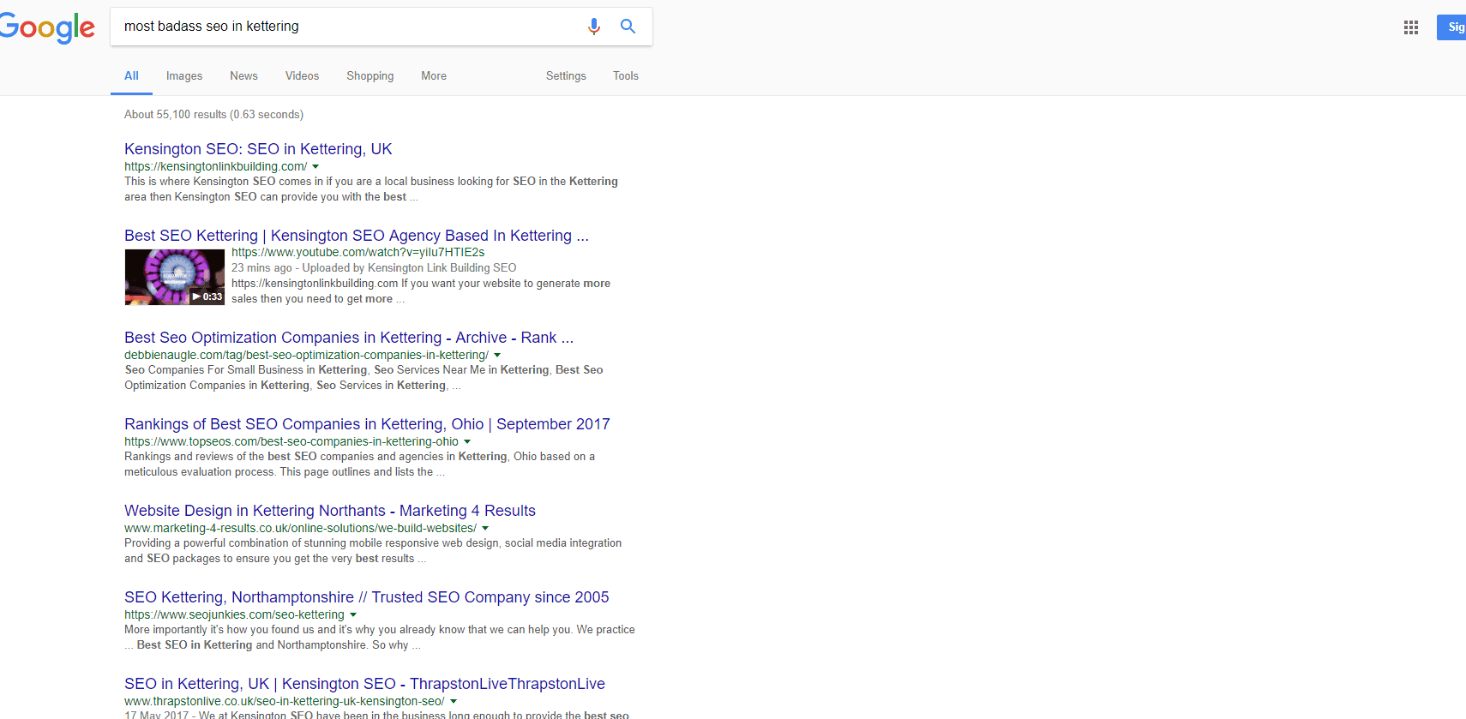The width and height of the screenshot is (1466, 719).
Task: Switch to the Images tab
Action: 184,76
